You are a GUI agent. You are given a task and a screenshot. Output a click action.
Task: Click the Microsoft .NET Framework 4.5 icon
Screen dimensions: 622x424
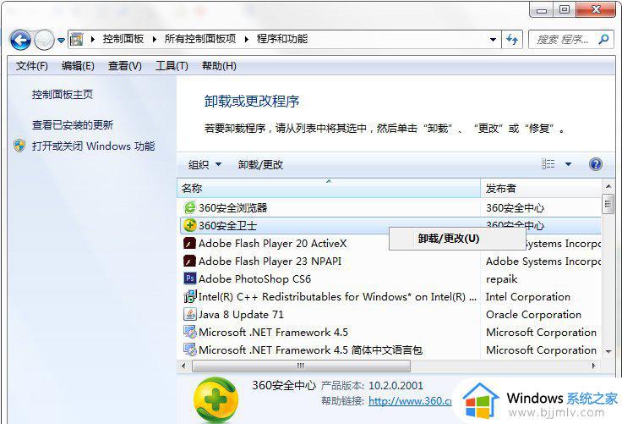tap(189, 332)
